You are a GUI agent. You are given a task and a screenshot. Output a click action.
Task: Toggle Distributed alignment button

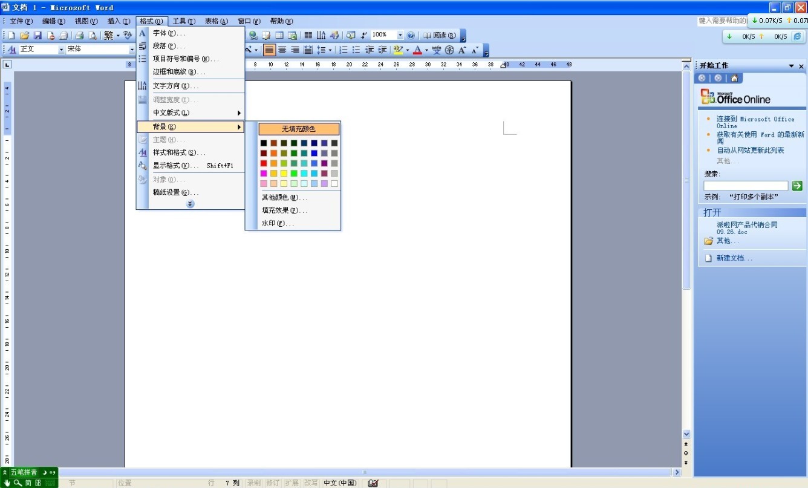tap(308, 50)
